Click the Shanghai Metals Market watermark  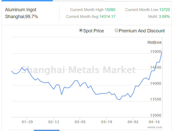[x=78, y=70]
